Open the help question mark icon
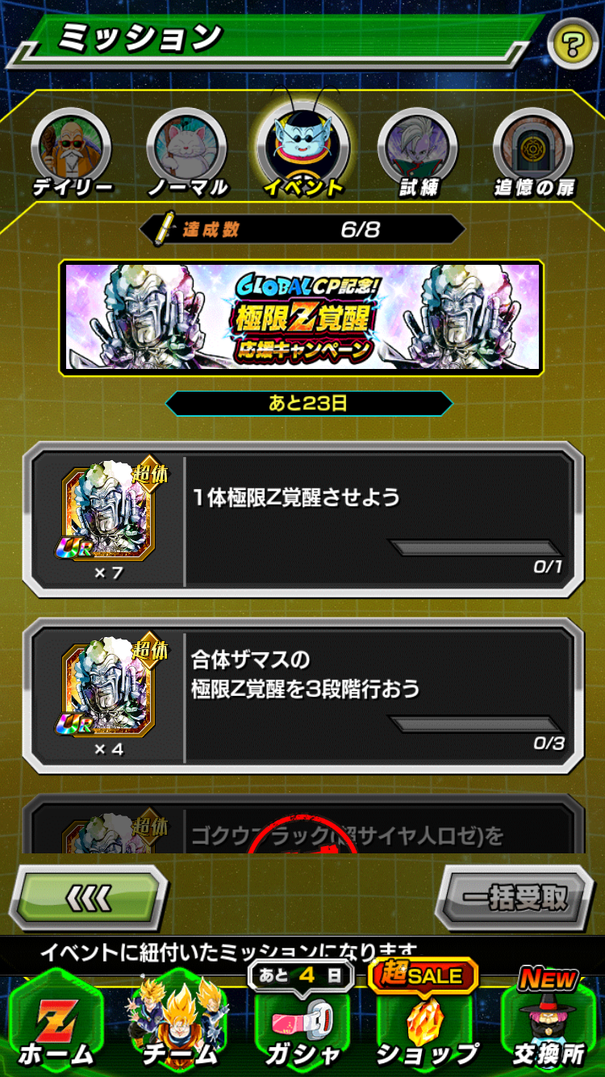The image size is (605, 1077). (x=573, y=42)
